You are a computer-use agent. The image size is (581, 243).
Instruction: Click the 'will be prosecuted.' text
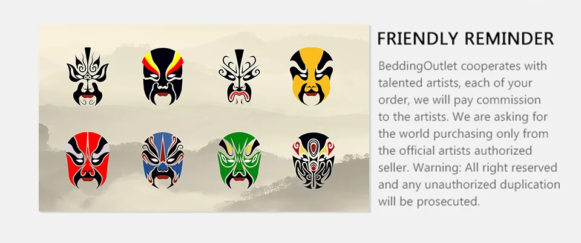point(429,201)
